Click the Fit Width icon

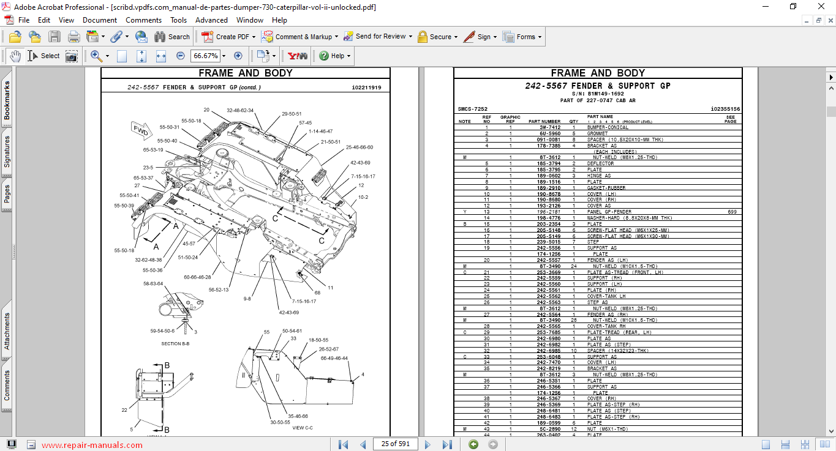pos(161,56)
